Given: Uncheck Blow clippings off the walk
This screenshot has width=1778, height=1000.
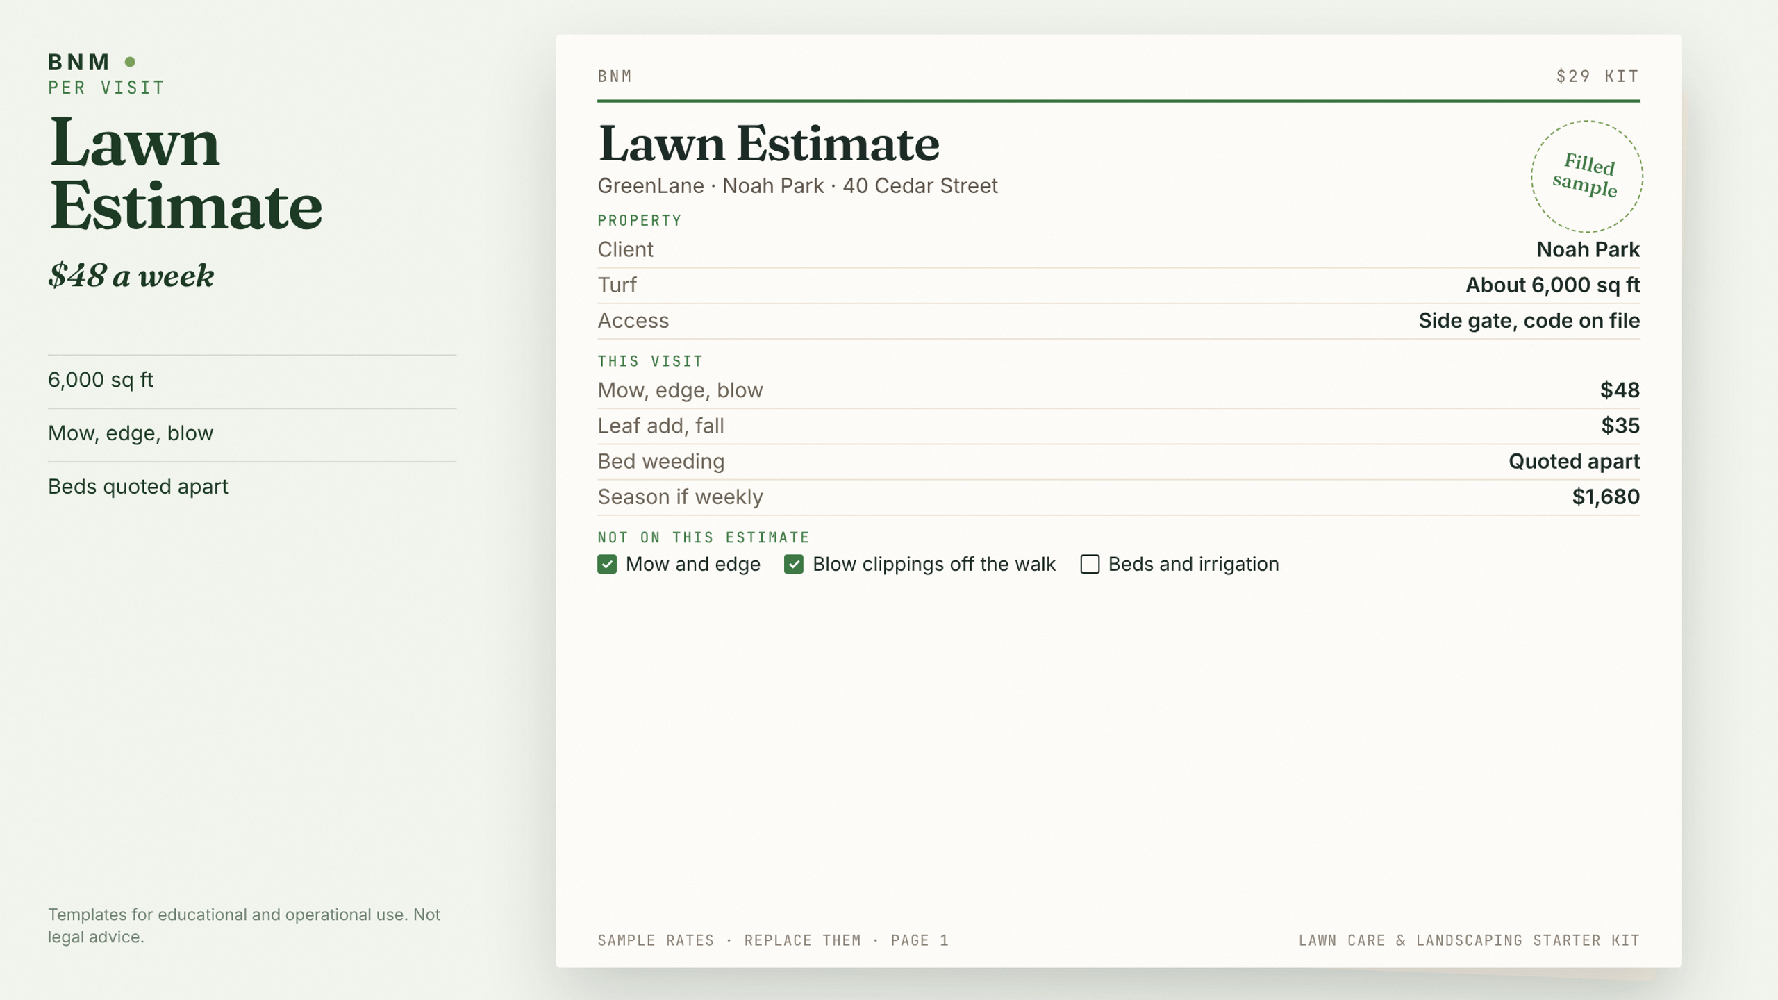Looking at the screenshot, I should 794,564.
